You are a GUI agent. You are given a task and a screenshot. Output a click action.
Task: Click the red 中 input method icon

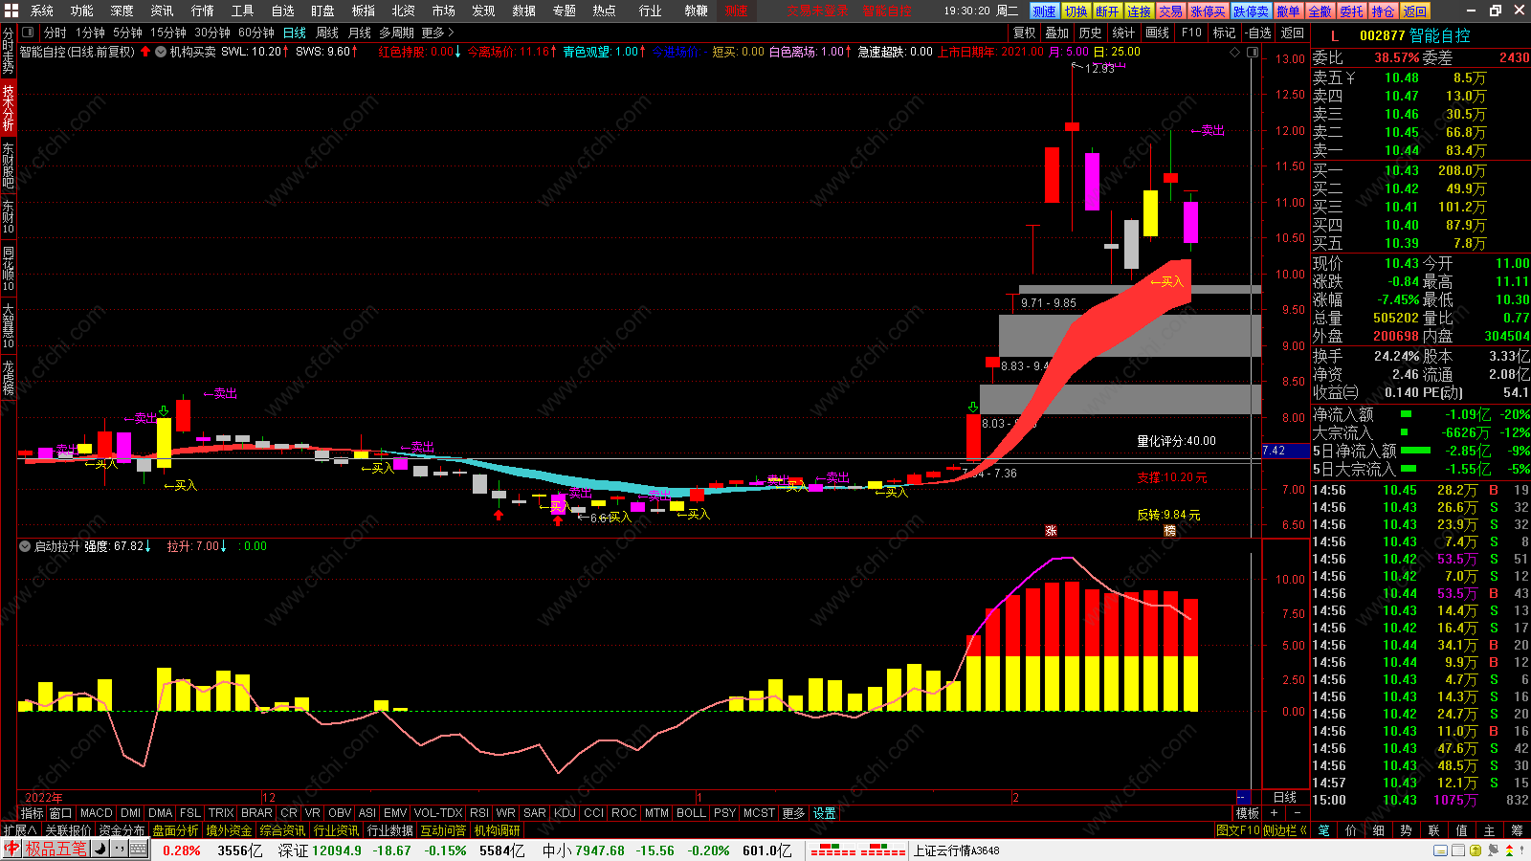tap(11, 850)
